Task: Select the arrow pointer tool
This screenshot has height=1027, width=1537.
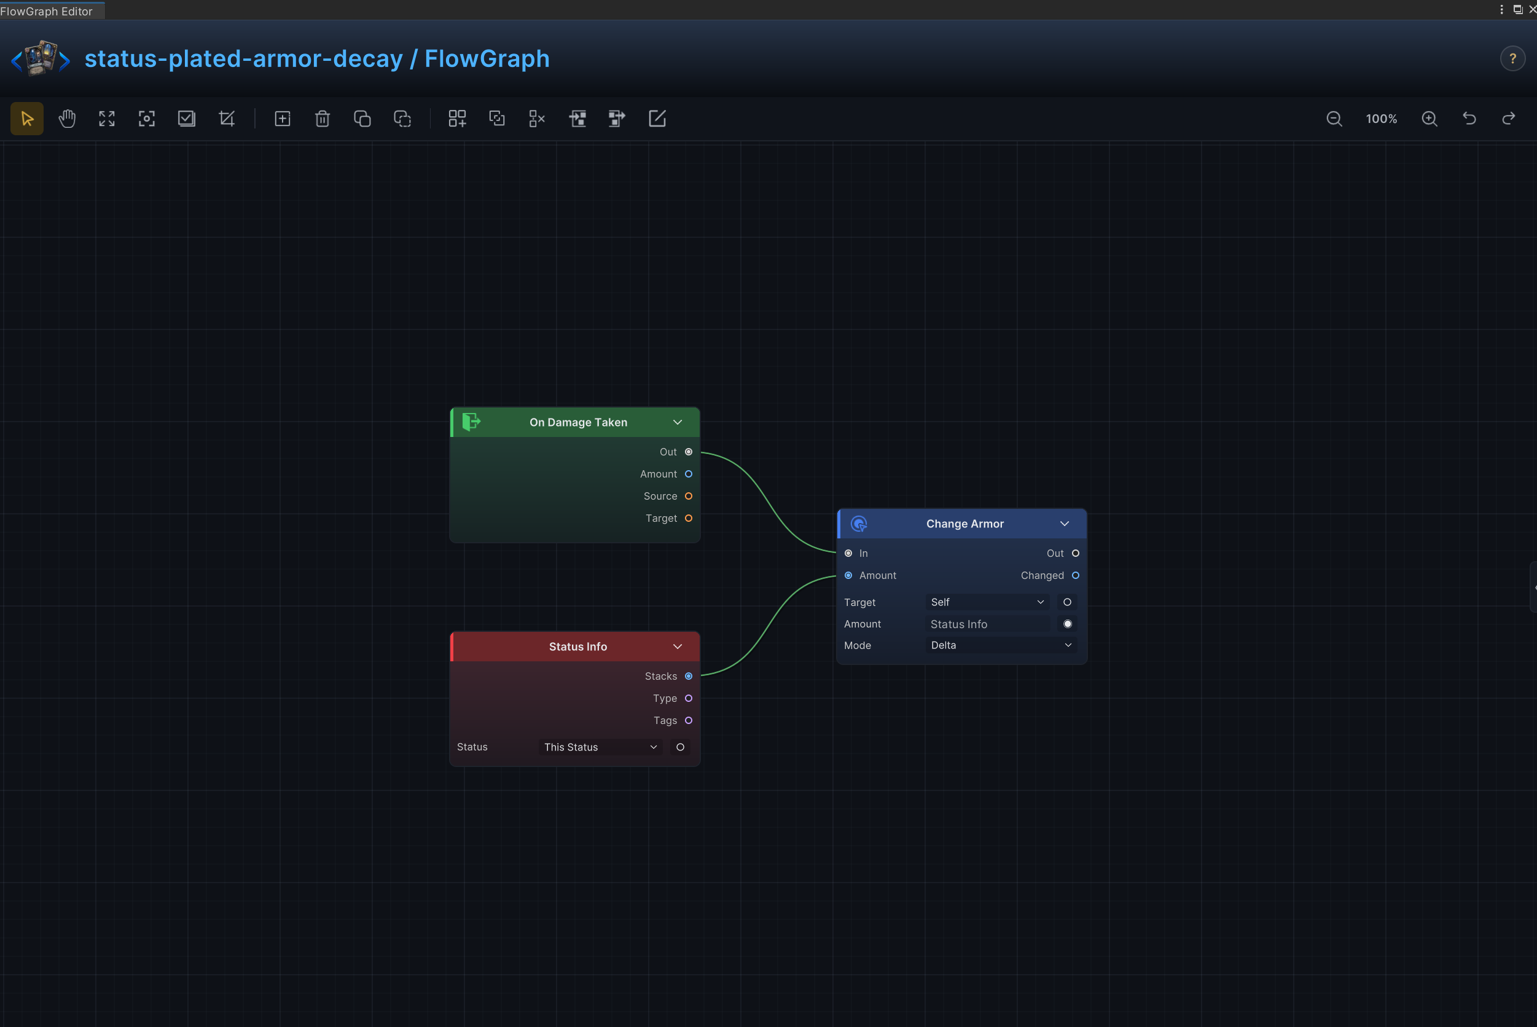Action: 27,119
